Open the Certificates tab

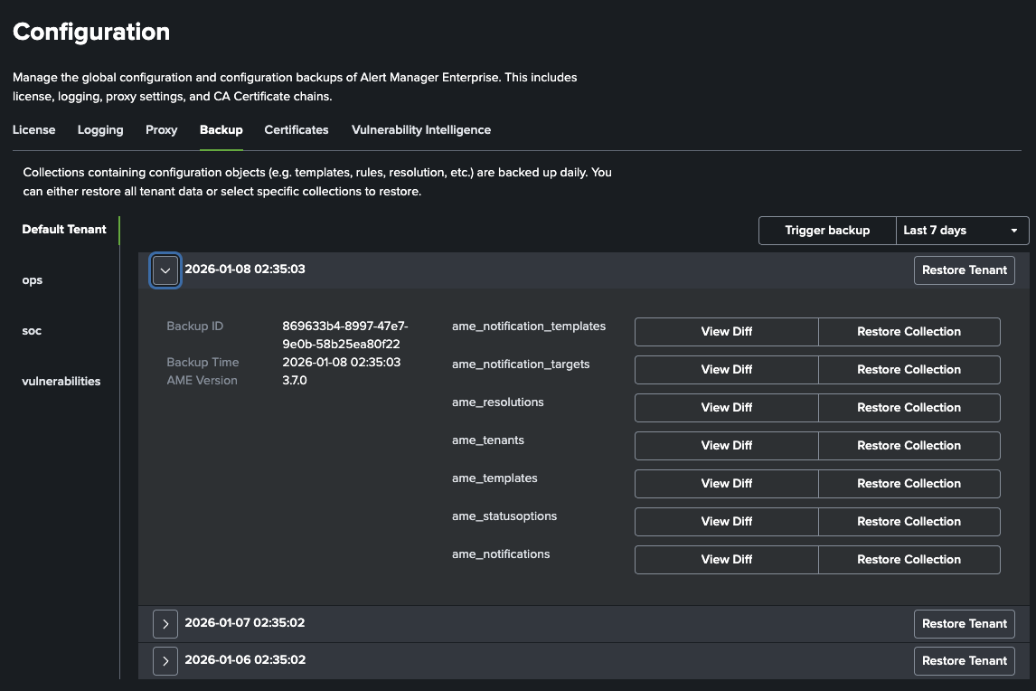tap(296, 130)
